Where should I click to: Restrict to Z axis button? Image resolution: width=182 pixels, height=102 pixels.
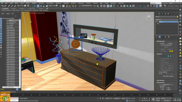154,6
